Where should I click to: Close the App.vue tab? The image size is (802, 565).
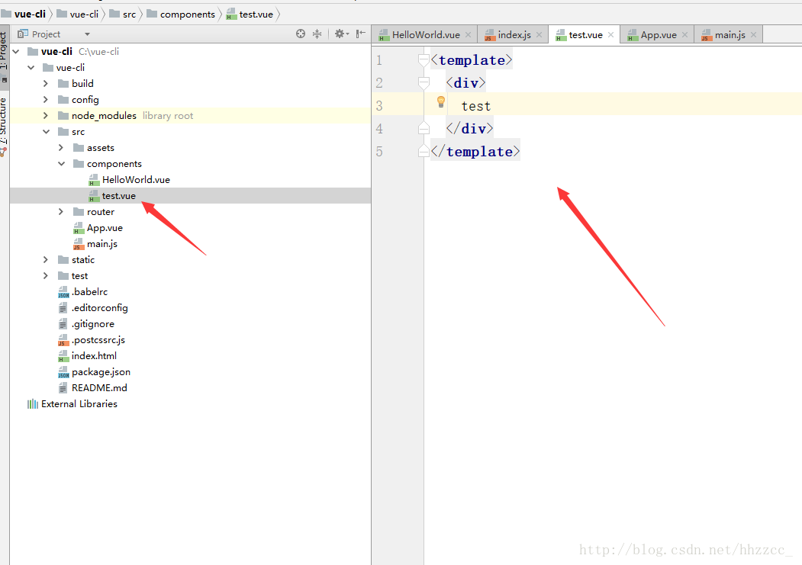click(685, 35)
